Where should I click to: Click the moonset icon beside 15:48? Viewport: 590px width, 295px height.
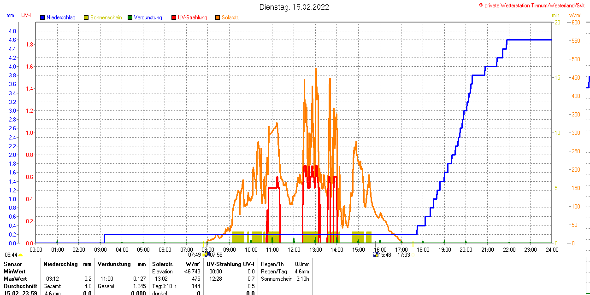pos(376,255)
